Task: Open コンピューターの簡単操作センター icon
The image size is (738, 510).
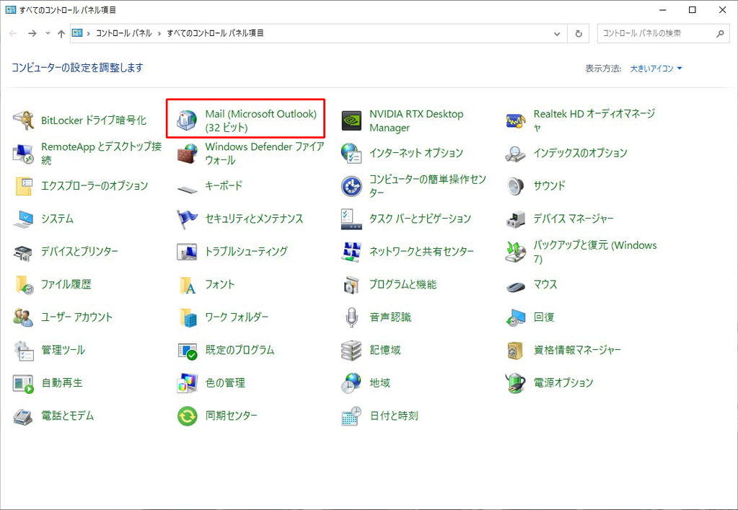Action: pos(351,186)
